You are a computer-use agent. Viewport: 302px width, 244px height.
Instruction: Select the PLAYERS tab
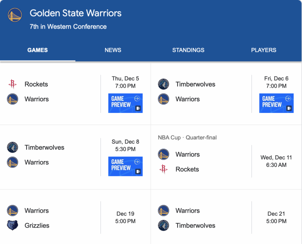pyautogui.click(x=263, y=50)
